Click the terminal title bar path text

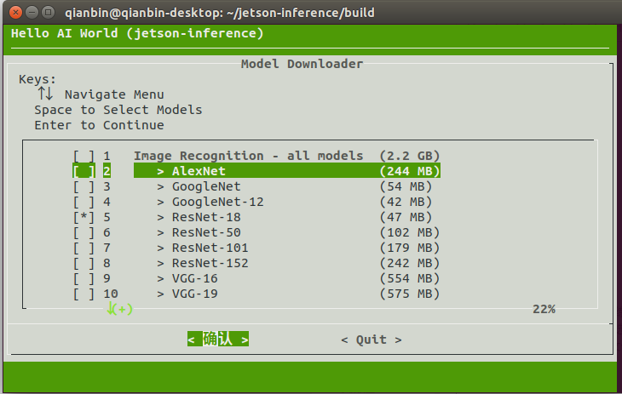(219, 13)
